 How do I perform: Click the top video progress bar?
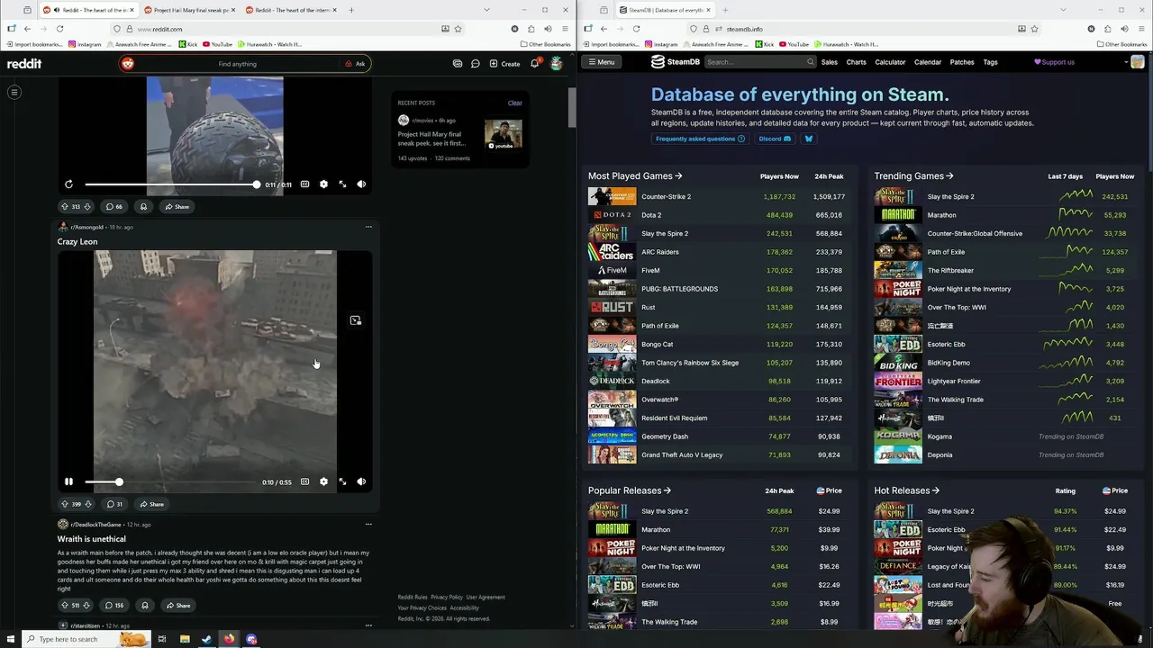(170, 184)
